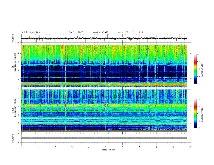
Task: Click the Time axis tick label "1"
Action: (x=38, y=147)
